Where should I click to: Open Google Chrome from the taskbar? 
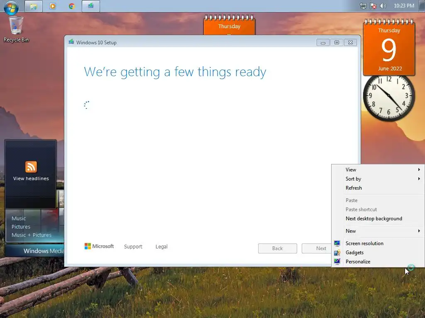[71, 6]
